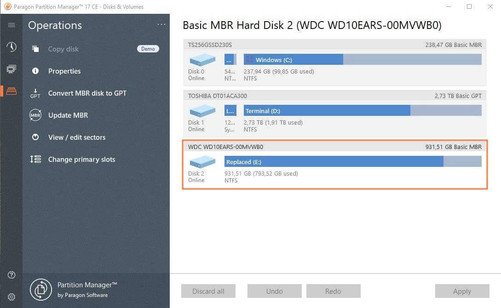The width and height of the screenshot is (501, 308).
Task: Select the Terminal (D:) partition bar
Action: click(x=363, y=111)
